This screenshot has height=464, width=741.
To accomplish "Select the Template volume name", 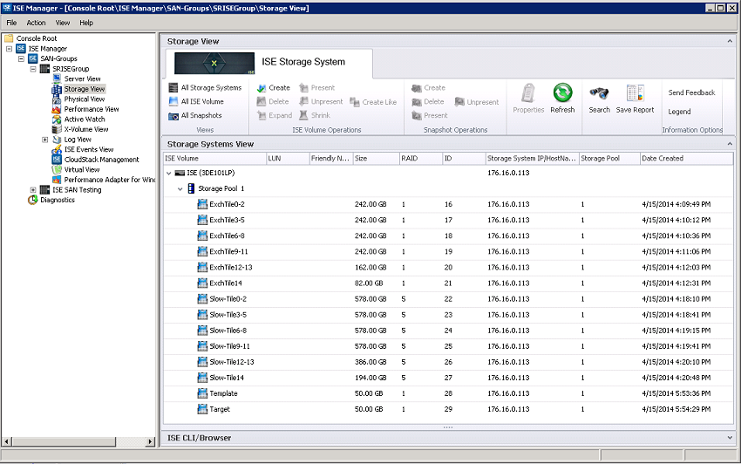I will (x=223, y=393).
